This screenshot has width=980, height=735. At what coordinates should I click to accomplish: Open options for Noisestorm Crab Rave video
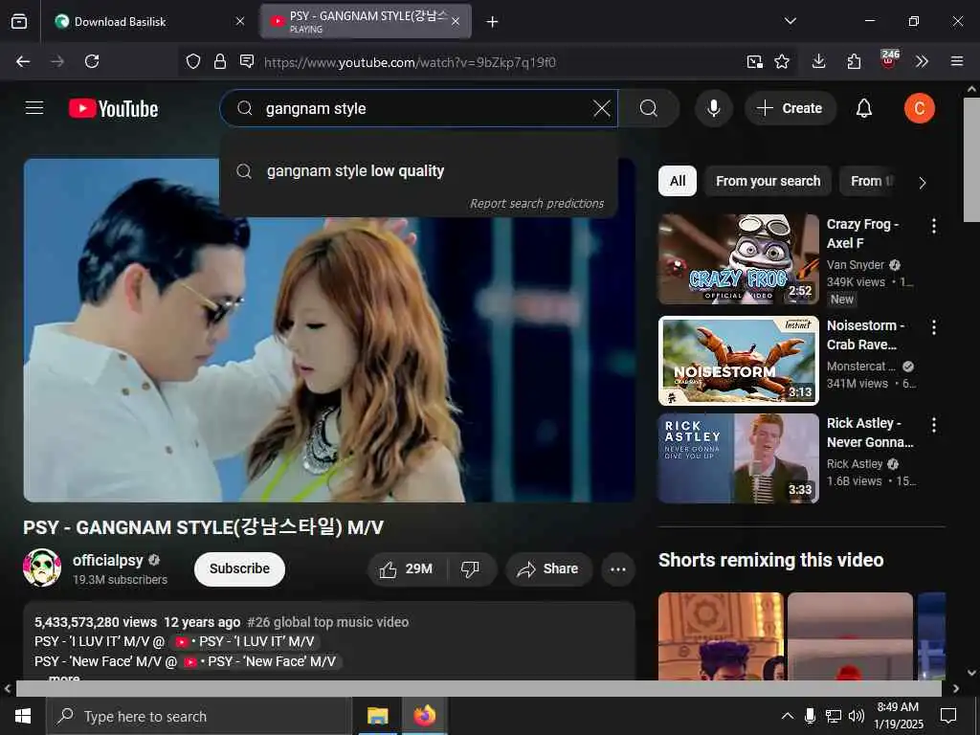[934, 327]
